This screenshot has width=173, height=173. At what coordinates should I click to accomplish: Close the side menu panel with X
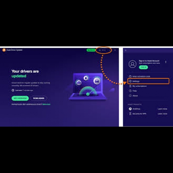click(x=126, y=50)
